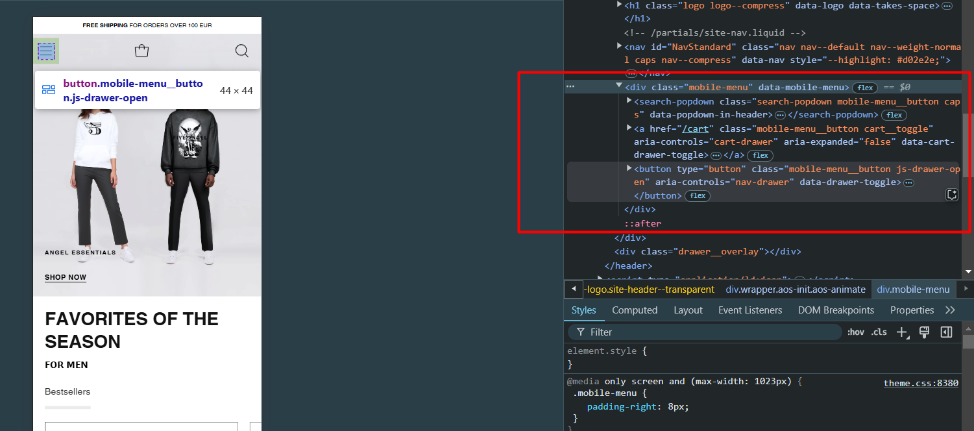Expand the search-popdown node
Screen dimensions: 974x431
629,101
